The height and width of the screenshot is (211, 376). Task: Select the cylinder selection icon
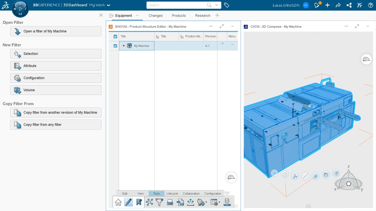(x=326, y=175)
